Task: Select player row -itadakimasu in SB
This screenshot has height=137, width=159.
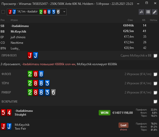Action: pyautogui.click(x=79, y=26)
